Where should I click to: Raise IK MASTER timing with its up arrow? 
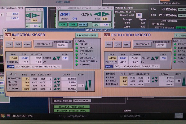tap(55, 79)
